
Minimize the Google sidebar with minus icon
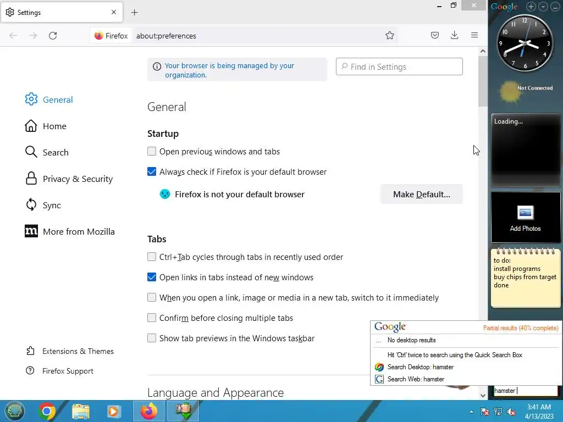pos(555,7)
